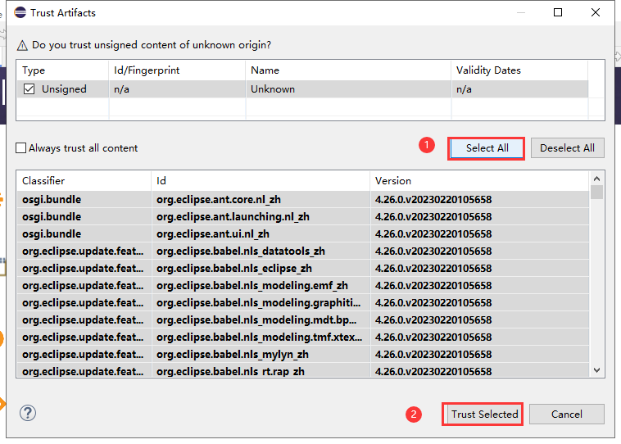Click the Name column header
Screen dimensions: 621x444
coord(348,70)
